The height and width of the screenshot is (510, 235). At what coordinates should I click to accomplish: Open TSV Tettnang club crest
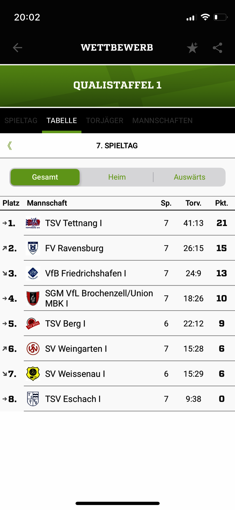33,223
